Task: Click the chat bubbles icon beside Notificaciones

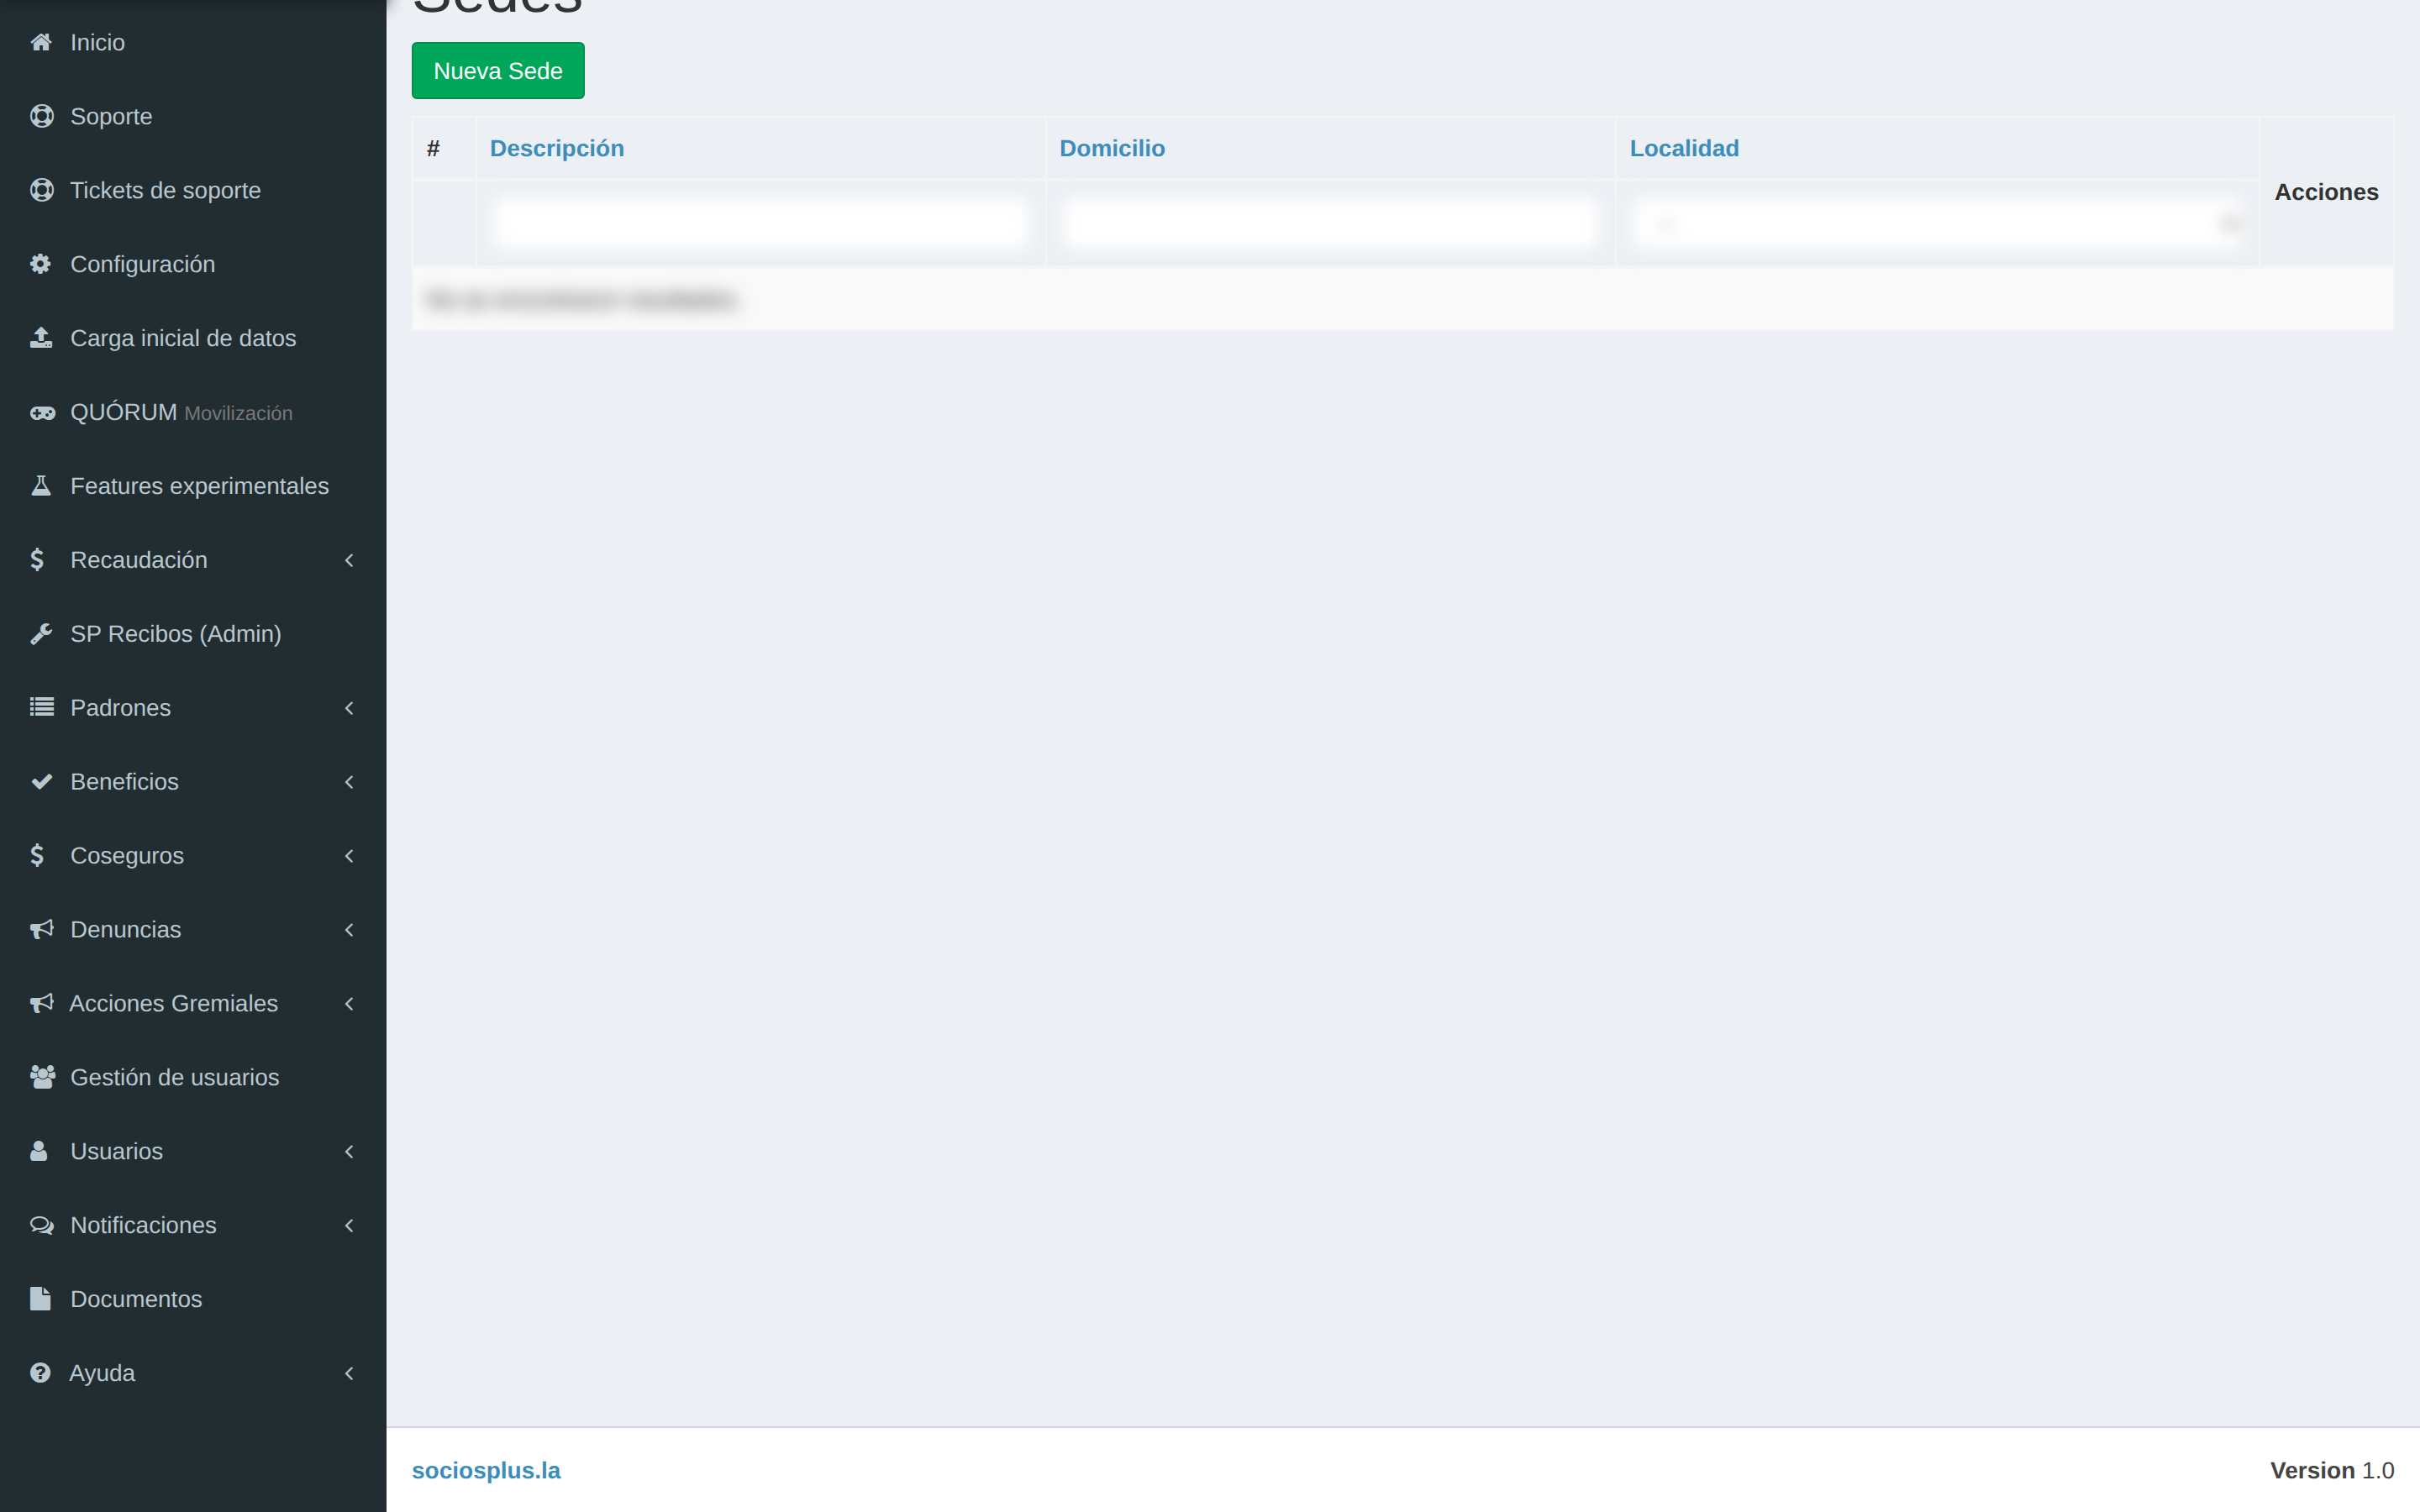Action: [42, 1225]
